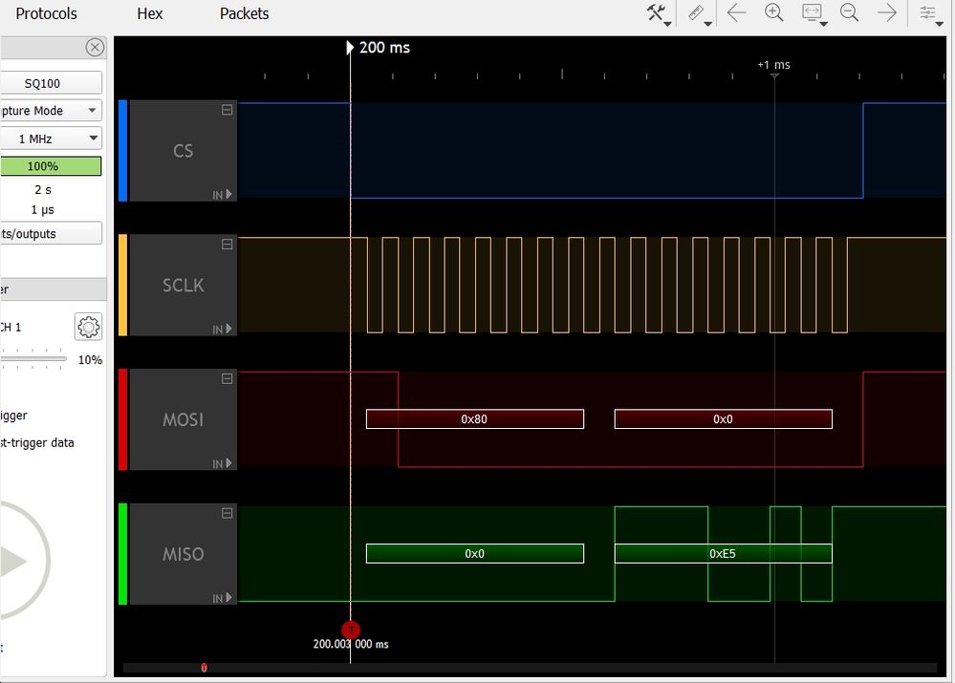Click the zoom-to-fit dropdown arrow
955x683 pixels.
tap(823, 24)
